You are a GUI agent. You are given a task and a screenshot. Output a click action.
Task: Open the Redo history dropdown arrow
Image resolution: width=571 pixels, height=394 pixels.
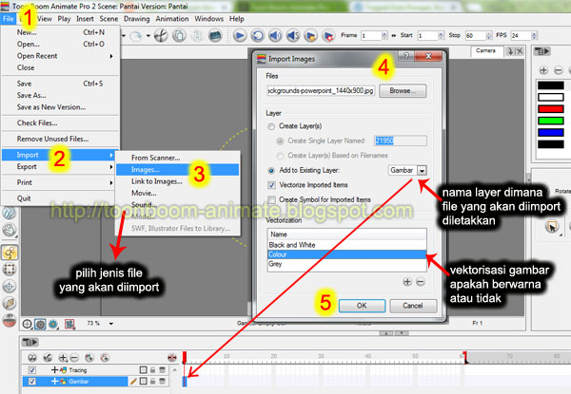[148, 35]
